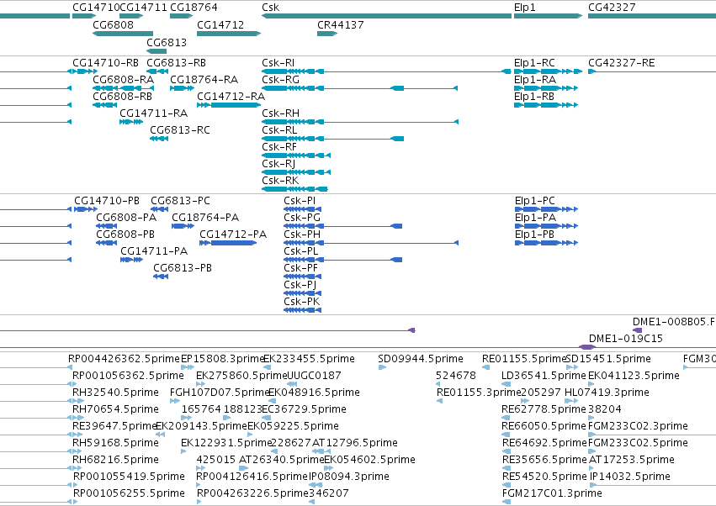Click transcript Csk-RJ

click(278, 164)
